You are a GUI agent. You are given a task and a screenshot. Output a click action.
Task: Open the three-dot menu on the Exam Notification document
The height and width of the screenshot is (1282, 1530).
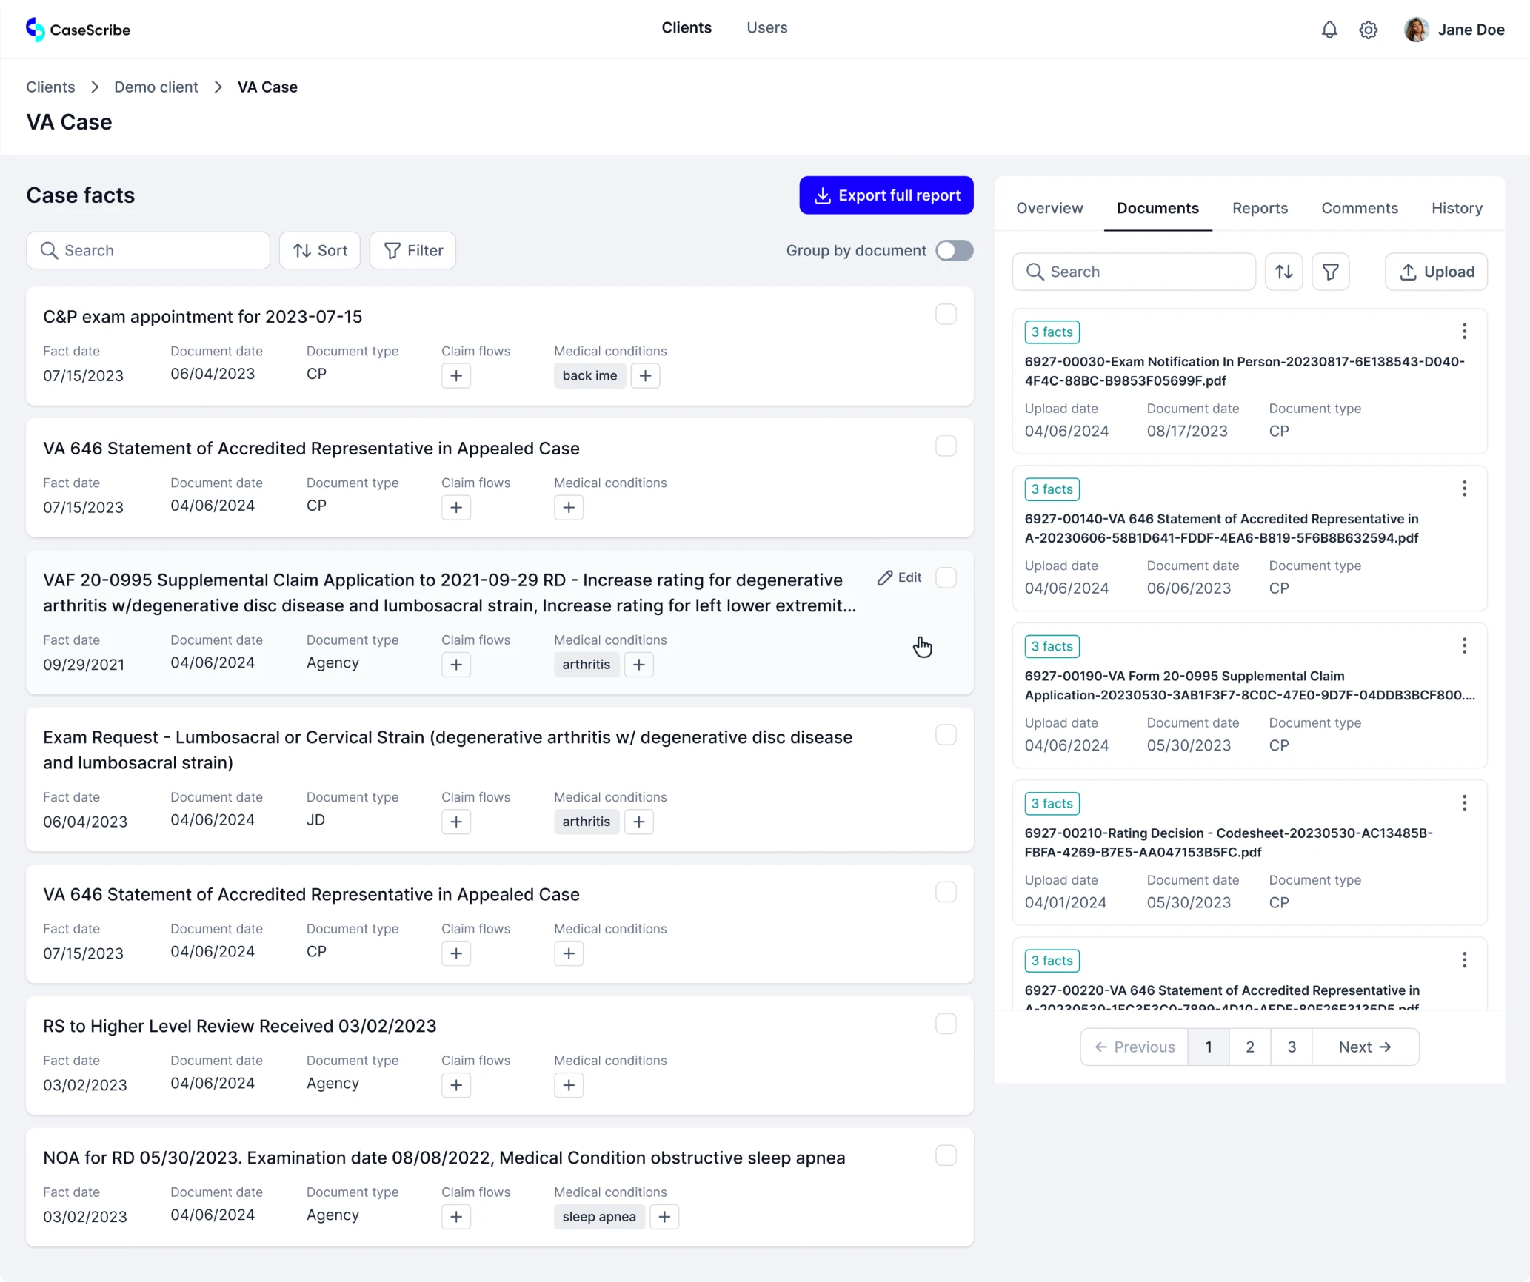pyautogui.click(x=1464, y=332)
